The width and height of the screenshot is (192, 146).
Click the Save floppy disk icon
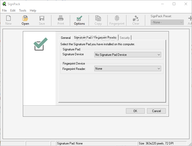42,18
